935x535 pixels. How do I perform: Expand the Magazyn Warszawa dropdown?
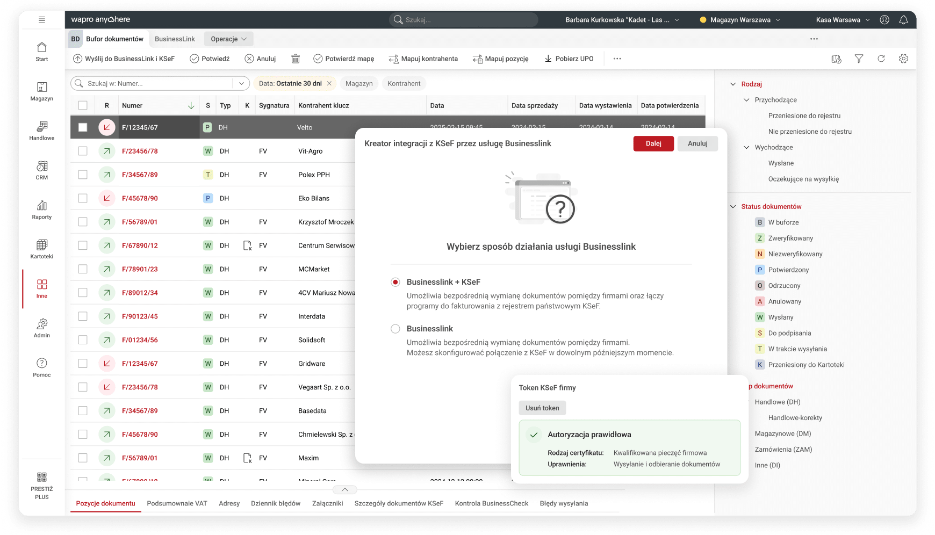pyautogui.click(x=740, y=20)
